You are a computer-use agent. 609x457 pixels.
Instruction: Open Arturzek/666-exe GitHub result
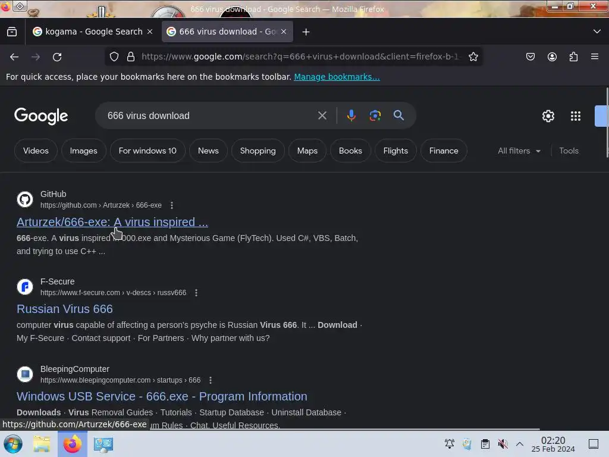[112, 222]
